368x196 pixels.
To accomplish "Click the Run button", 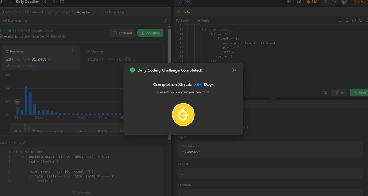I will (339, 93).
